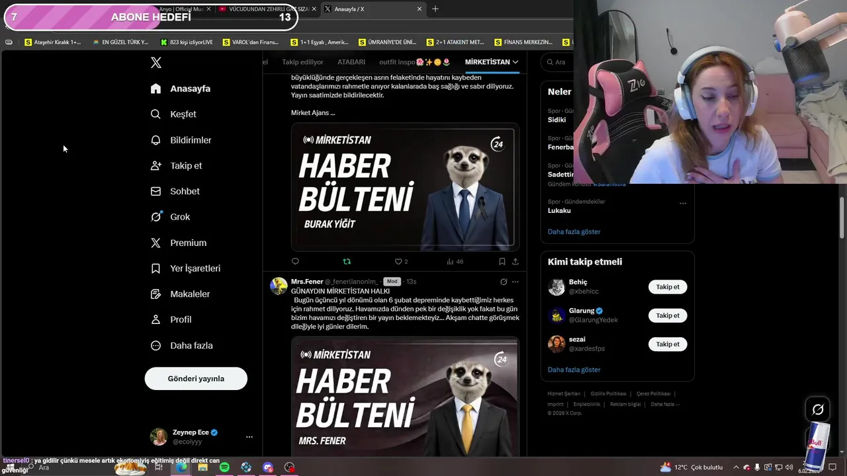Open 823 kişi izliyor LIVE bookmark
The image size is (847, 476).
coord(187,42)
